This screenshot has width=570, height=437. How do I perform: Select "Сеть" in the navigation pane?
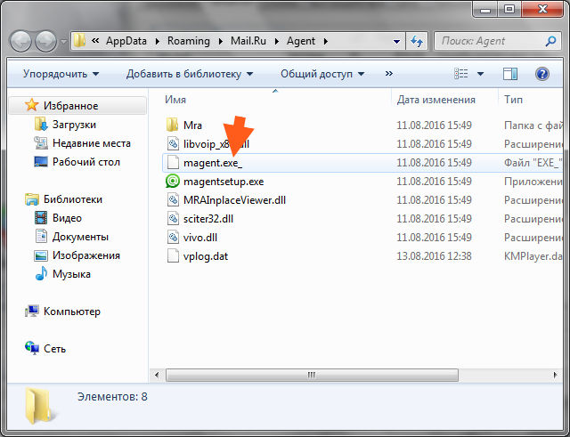(x=54, y=349)
